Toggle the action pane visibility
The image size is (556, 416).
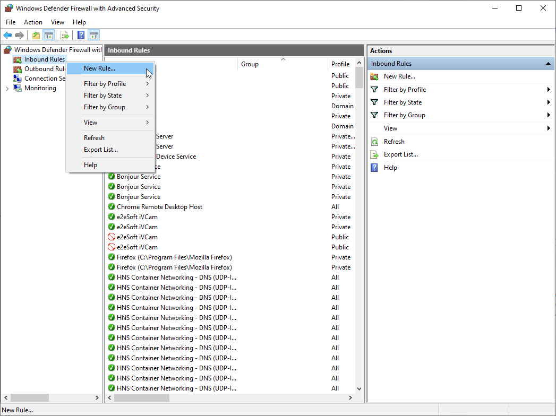(93, 35)
